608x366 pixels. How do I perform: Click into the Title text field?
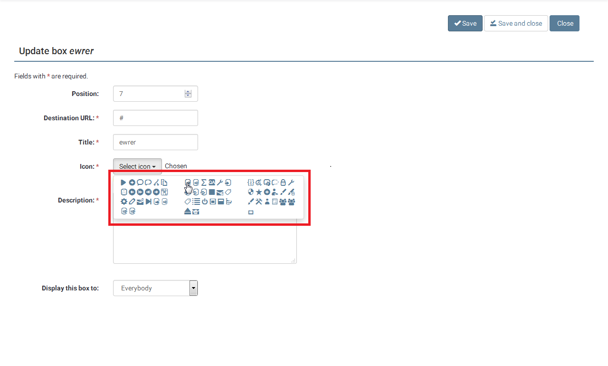click(155, 142)
